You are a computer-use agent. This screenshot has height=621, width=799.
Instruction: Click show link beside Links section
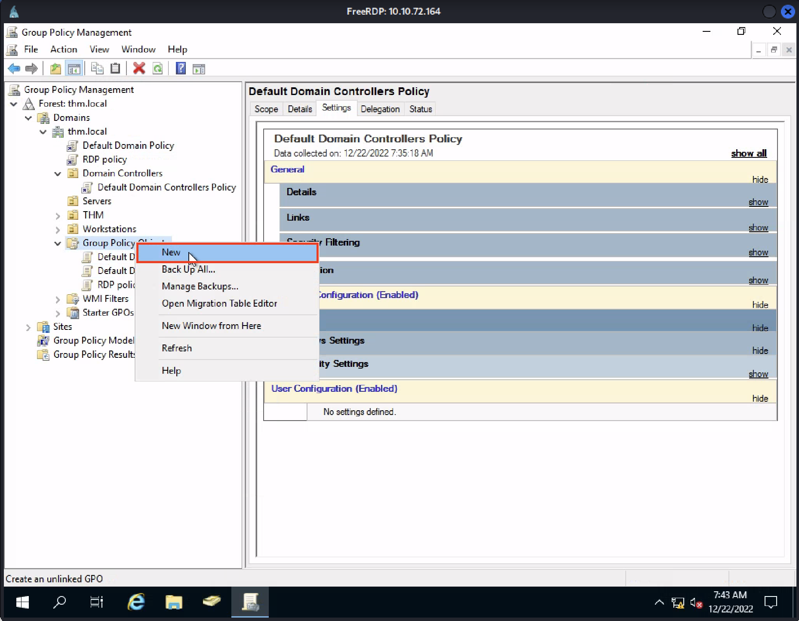coord(758,228)
